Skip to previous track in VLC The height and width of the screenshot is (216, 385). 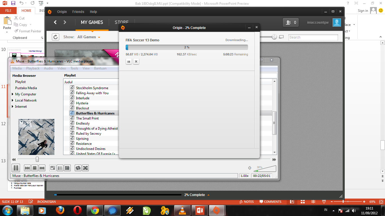point(27,168)
